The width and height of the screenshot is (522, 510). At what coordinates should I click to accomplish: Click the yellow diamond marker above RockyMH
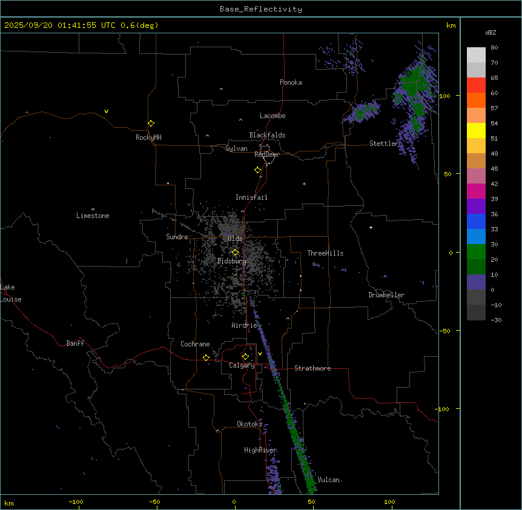(x=151, y=124)
